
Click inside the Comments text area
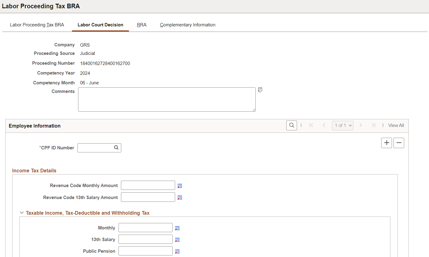click(167, 99)
